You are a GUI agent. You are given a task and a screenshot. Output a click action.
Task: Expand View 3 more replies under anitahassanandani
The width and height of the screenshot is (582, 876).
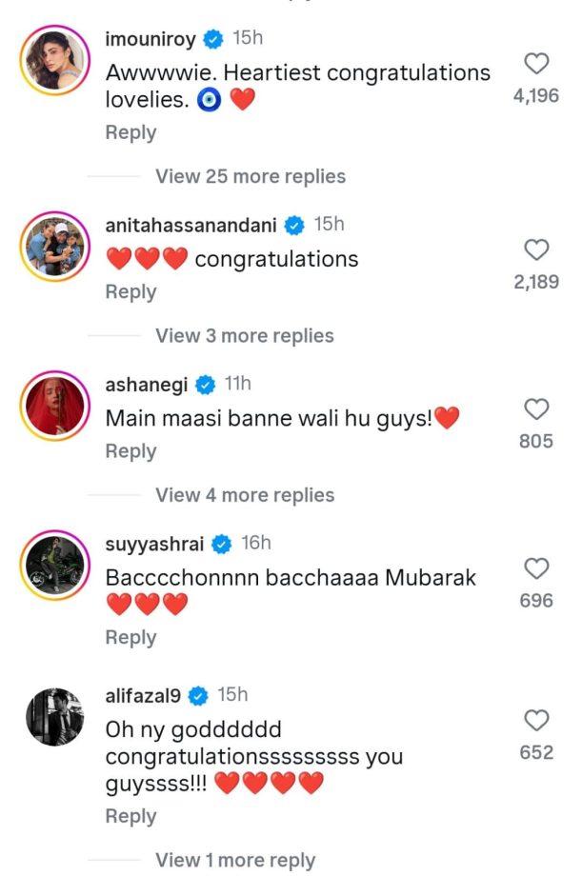(245, 335)
